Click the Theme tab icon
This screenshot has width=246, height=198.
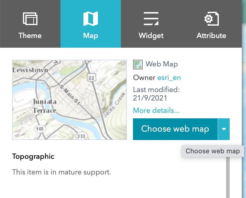[30, 19]
